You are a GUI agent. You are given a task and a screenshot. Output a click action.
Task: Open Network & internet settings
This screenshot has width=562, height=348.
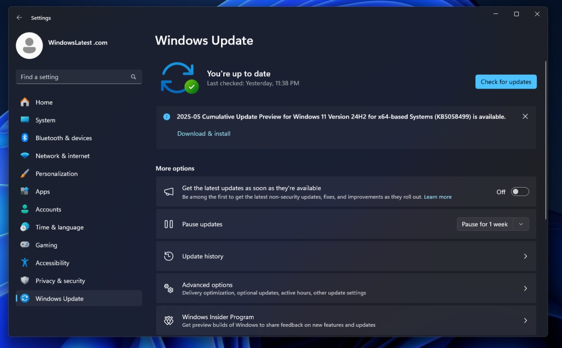click(x=79, y=156)
